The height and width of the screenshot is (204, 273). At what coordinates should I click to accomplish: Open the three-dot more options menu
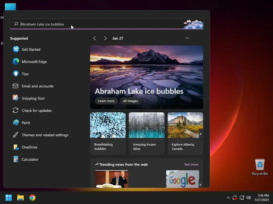pos(187,38)
